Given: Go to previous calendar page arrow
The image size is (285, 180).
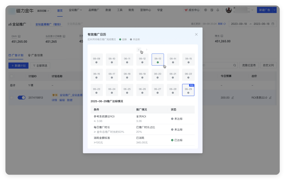Looking at the screenshot, I should click(x=139, y=50).
